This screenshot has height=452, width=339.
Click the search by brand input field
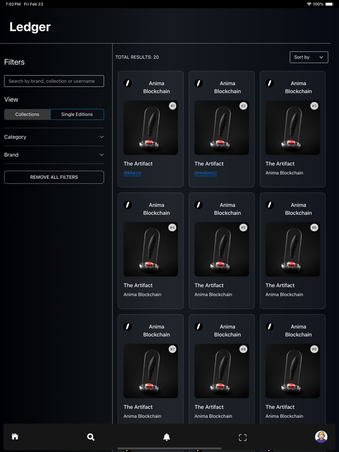(x=54, y=81)
